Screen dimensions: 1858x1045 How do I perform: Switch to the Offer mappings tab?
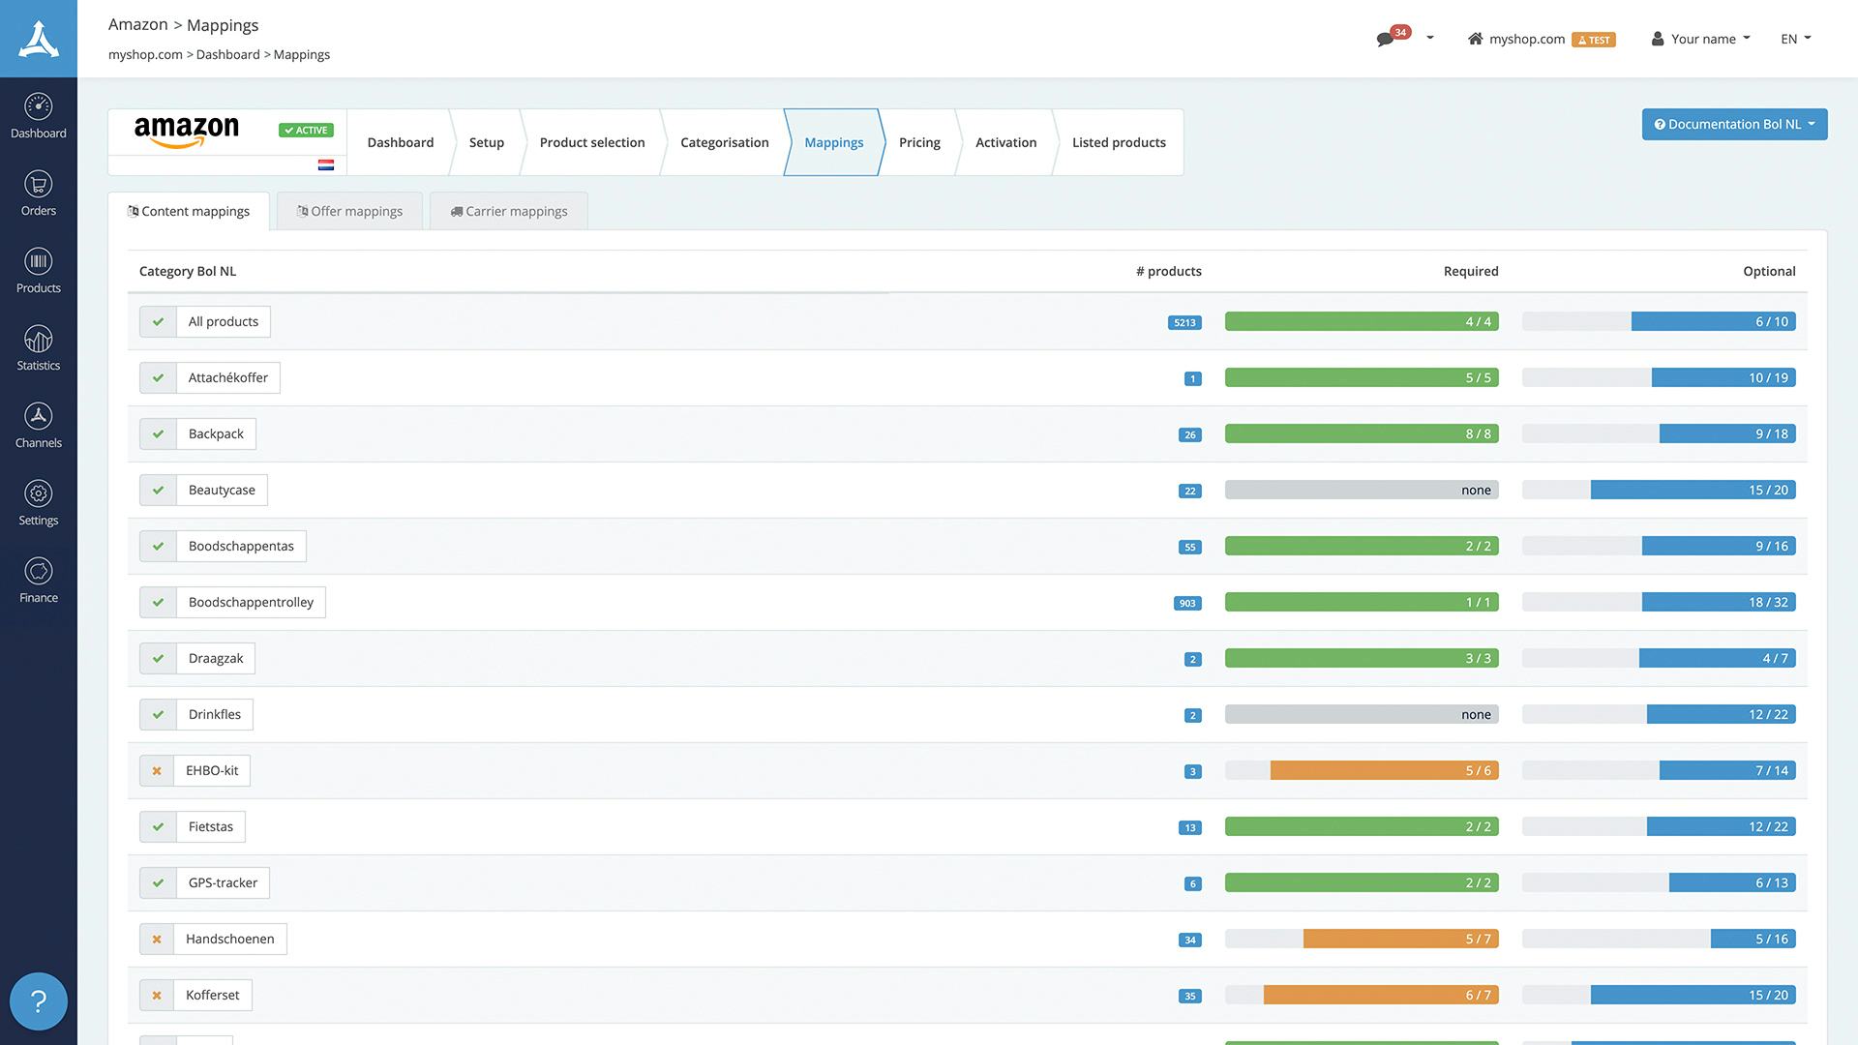click(349, 211)
